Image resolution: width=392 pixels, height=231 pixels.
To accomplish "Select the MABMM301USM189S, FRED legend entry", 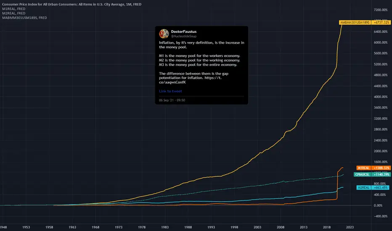I will [x=24, y=18].
